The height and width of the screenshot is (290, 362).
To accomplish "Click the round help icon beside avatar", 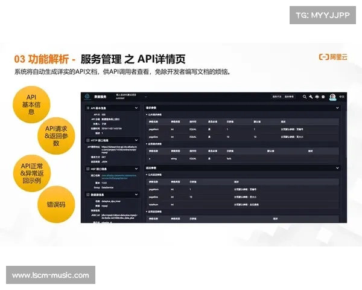I will click(323, 97).
